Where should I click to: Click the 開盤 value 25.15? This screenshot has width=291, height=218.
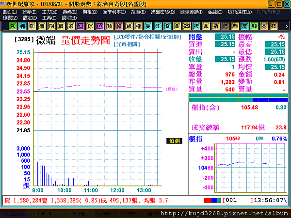click(225, 37)
